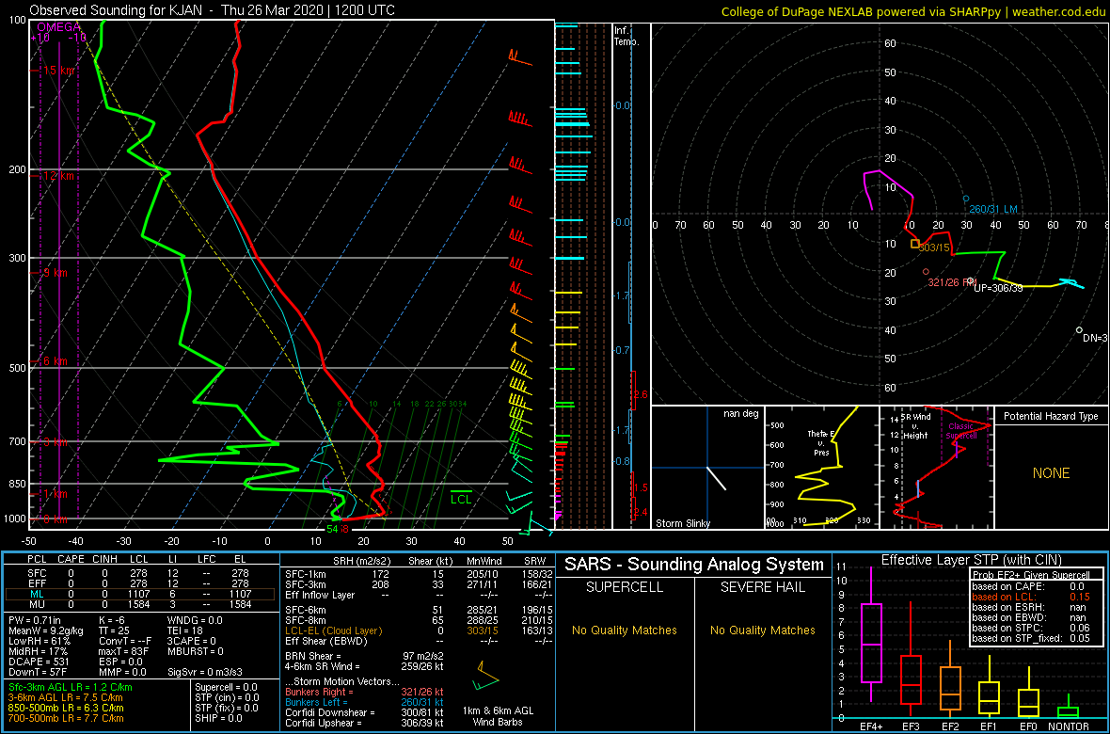Click the Bunkers Right storm motion entry
The width and height of the screenshot is (1110, 734).
[365, 692]
